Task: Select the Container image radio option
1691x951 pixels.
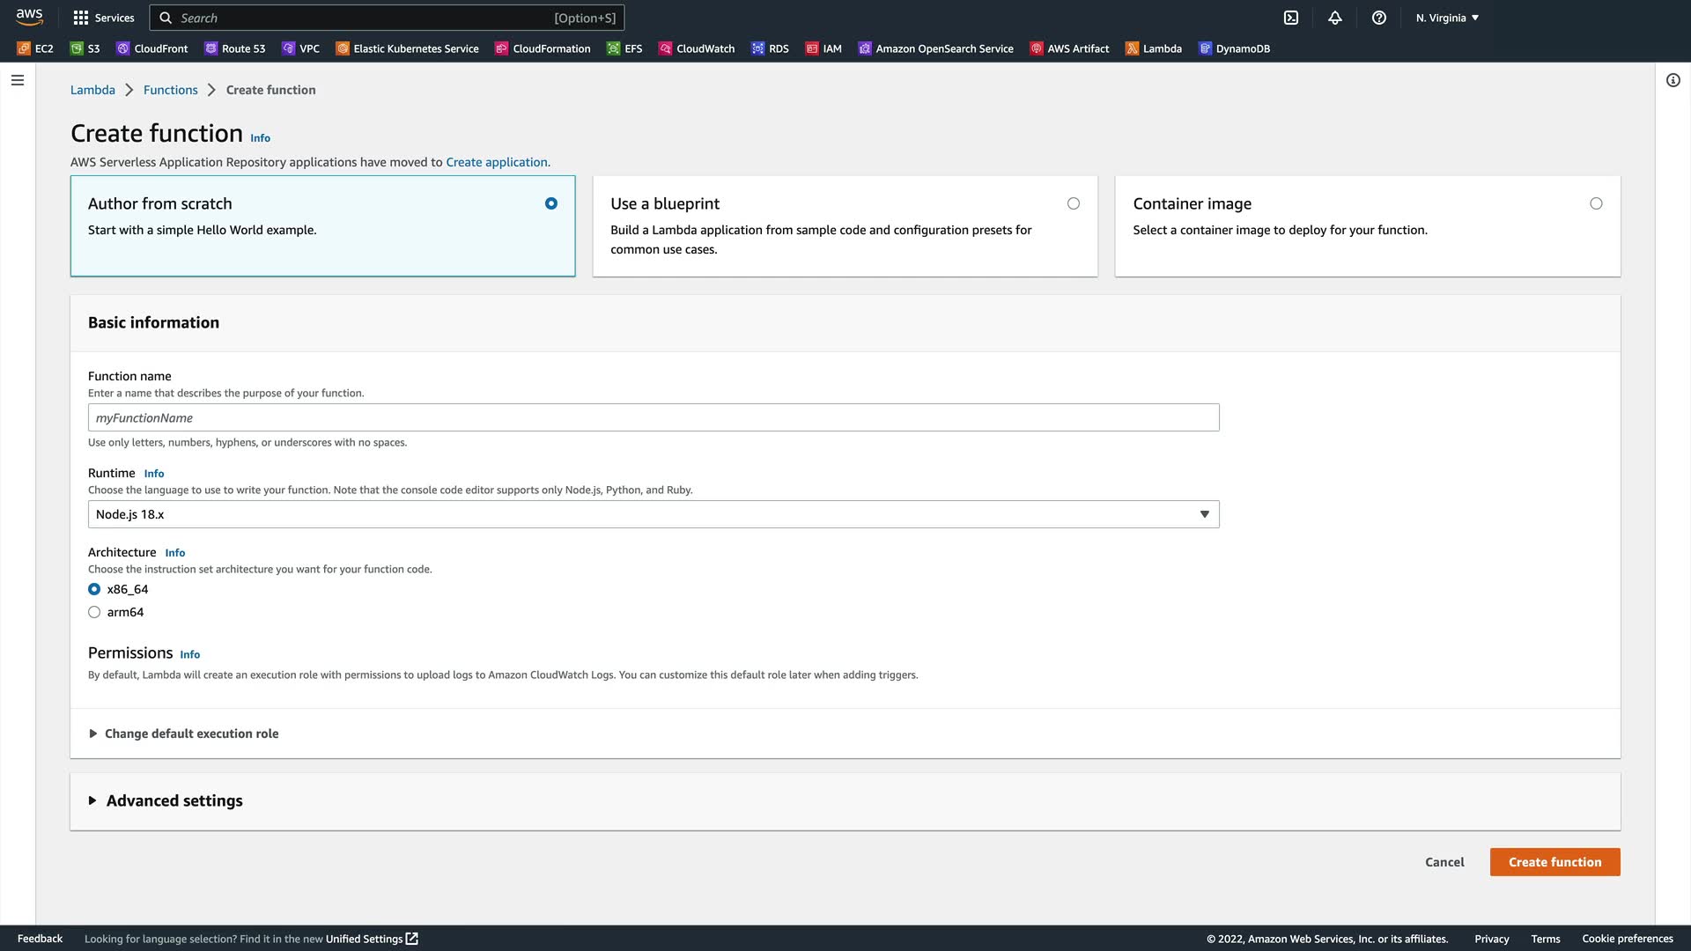Action: (x=1596, y=203)
